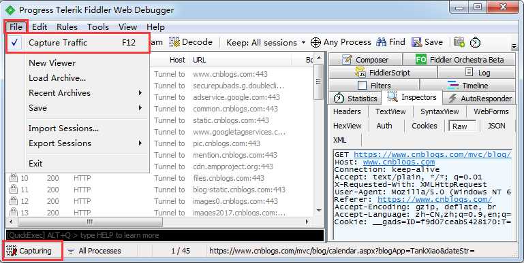Click the Find binoculars icon
This screenshot has height=263, width=524.
click(382, 42)
